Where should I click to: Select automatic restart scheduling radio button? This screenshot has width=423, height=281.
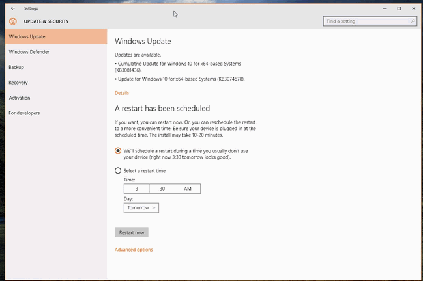[118, 151]
